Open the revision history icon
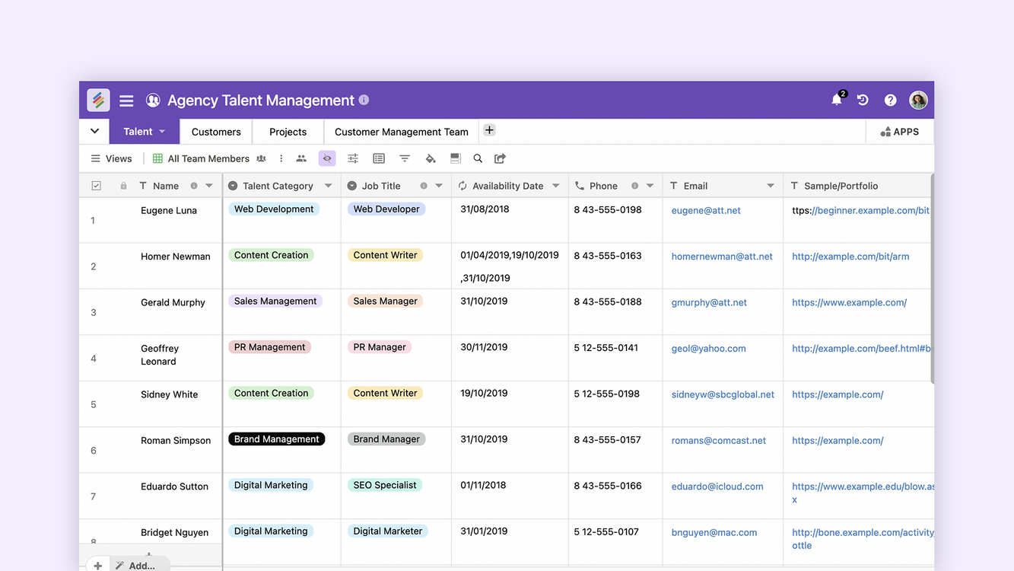This screenshot has width=1014, height=571. point(863,100)
